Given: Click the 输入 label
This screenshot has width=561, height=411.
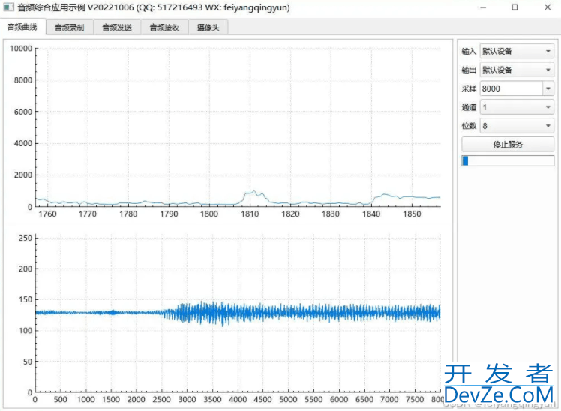Looking at the screenshot, I should 469,51.
